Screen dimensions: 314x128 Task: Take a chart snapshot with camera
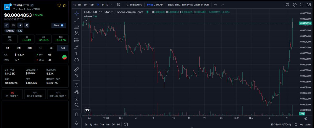pos(309,4)
